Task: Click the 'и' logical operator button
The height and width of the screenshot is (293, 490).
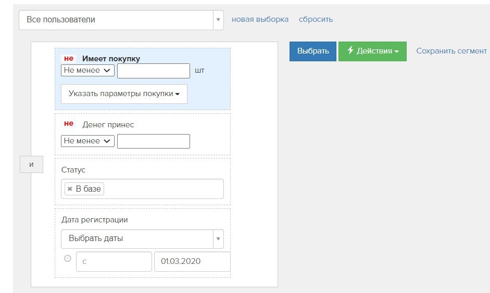Action: [31, 164]
